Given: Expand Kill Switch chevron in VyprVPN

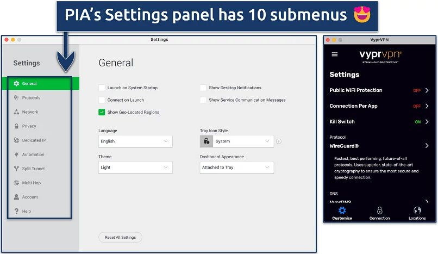Looking at the screenshot, I should click(x=427, y=121).
